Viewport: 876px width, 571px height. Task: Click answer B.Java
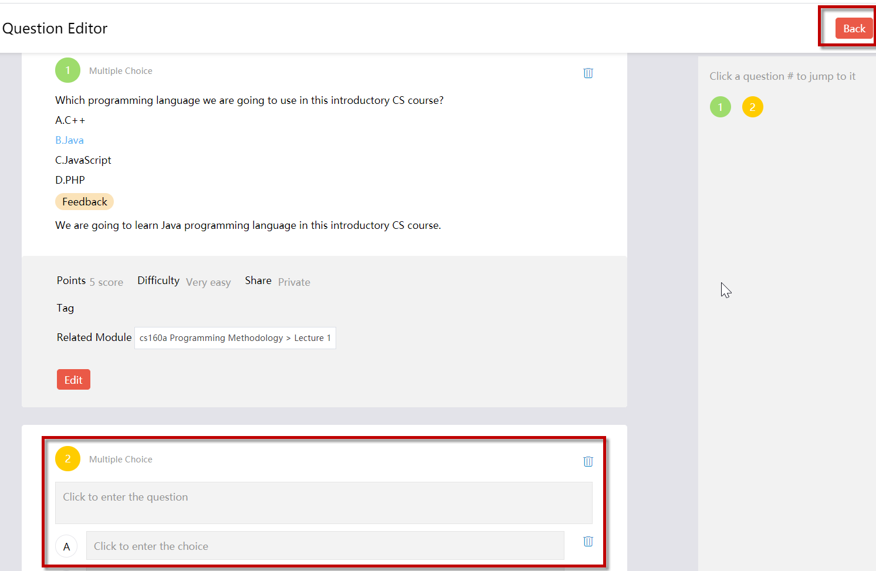[69, 140]
